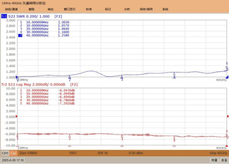Click the BW 1k bandwidth setting
The width and height of the screenshot is (229, 164).
(103, 153)
